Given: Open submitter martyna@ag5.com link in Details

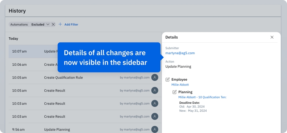Looking at the screenshot, I should [180, 53].
